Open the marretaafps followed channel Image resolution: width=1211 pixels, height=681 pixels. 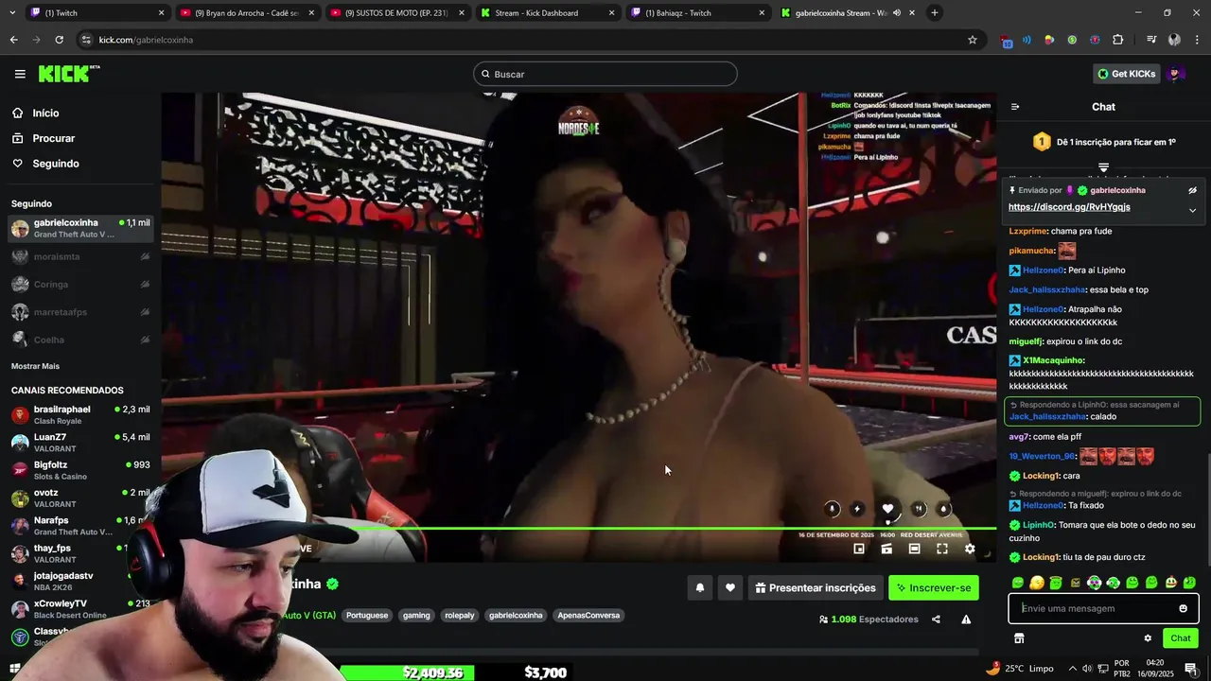80,312
